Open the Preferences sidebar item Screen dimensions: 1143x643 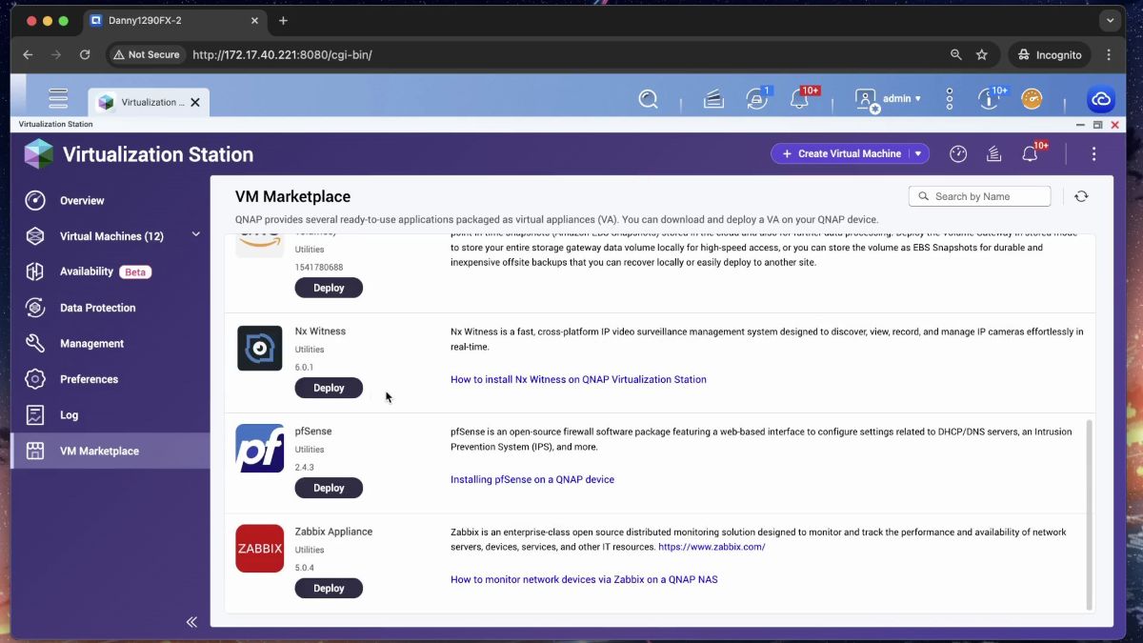click(89, 379)
